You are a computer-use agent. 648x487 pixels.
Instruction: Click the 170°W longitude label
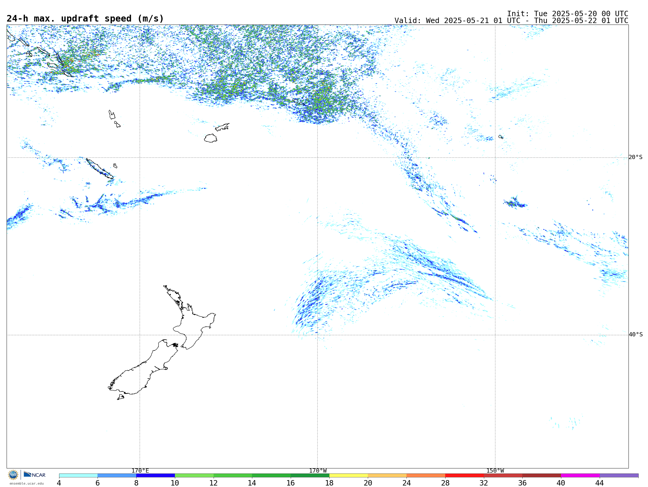click(318, 471)
